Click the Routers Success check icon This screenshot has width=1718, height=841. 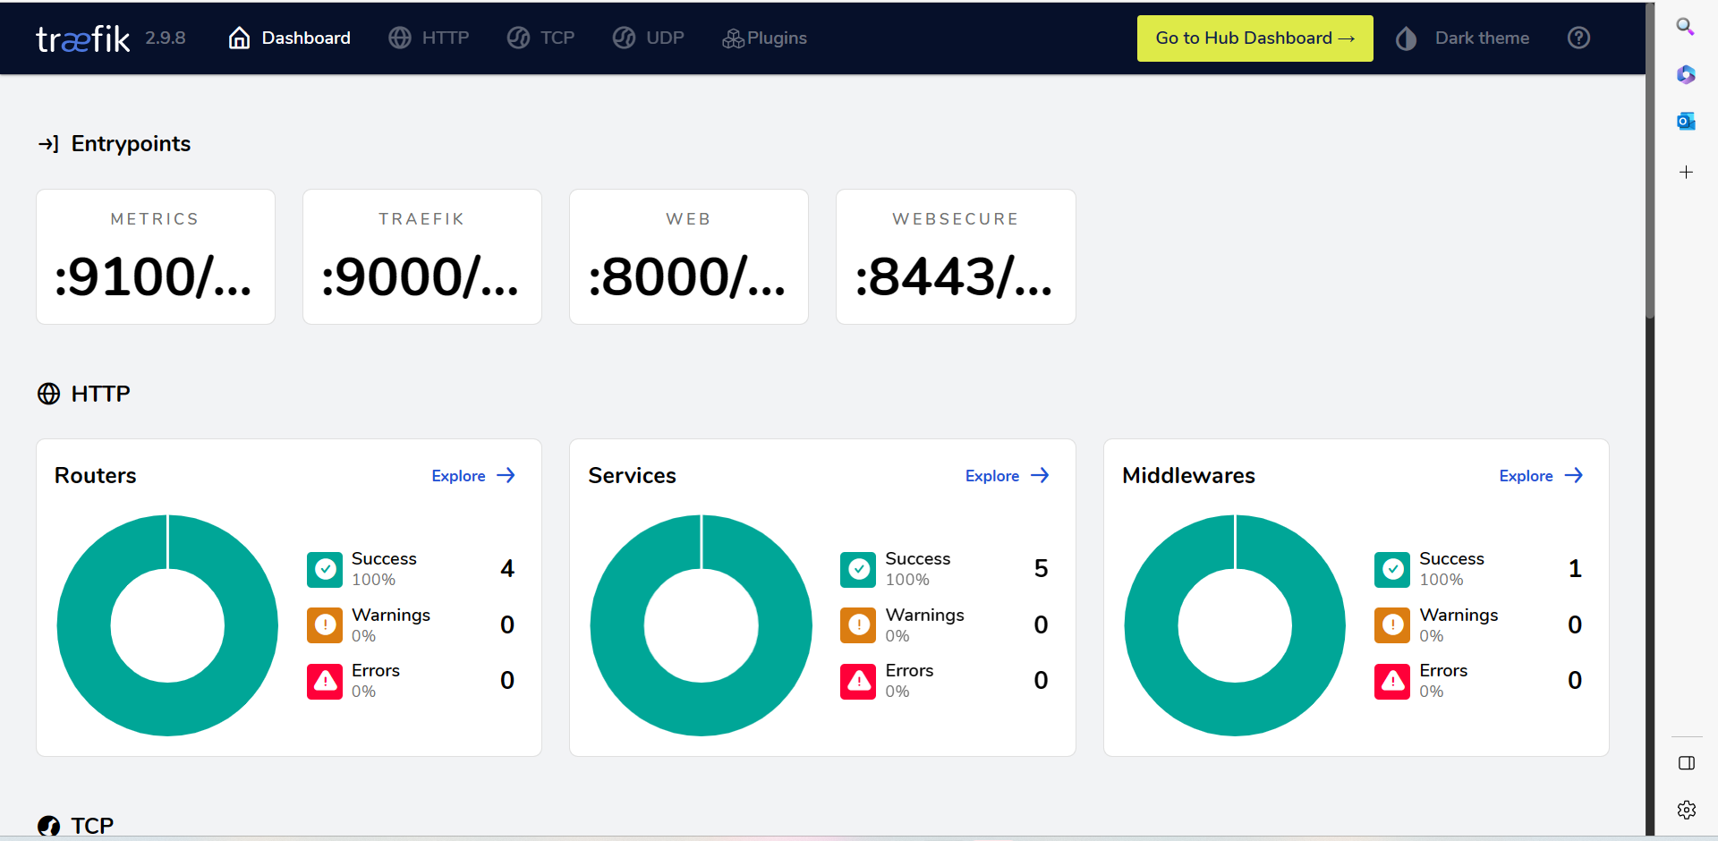tap(325, 570)
